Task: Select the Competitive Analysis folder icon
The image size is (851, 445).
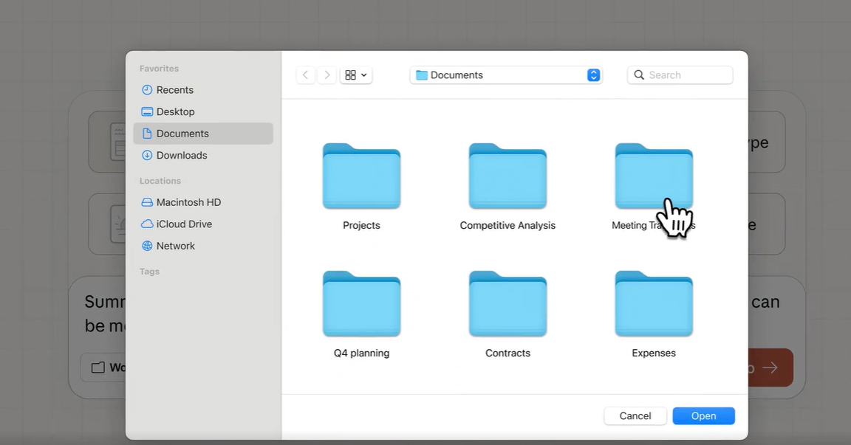Action: pos(507,177)
